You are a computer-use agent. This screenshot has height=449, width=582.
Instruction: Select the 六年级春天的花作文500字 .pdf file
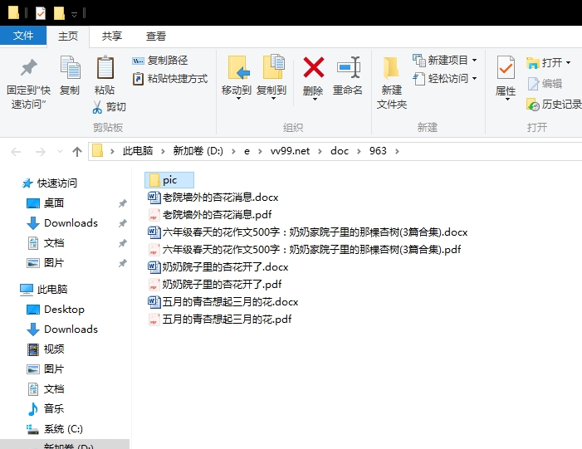305,249
